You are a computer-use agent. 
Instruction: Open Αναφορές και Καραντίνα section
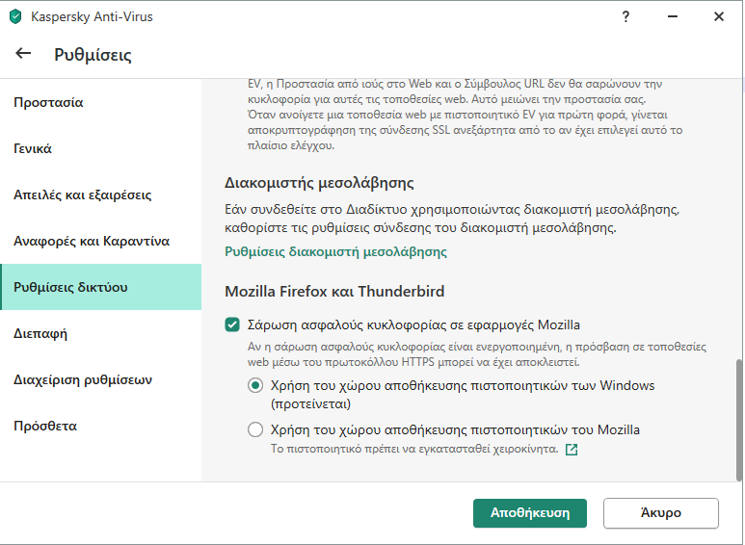[x=101, y=241]
